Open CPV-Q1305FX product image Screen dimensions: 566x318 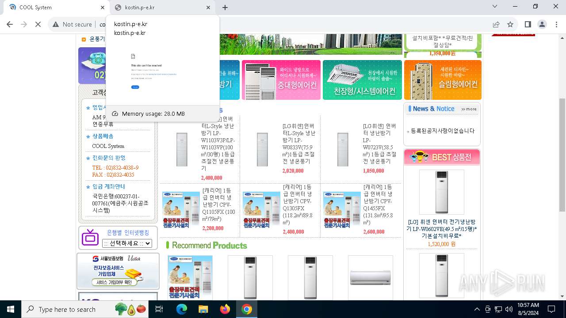tap(261, 209)
